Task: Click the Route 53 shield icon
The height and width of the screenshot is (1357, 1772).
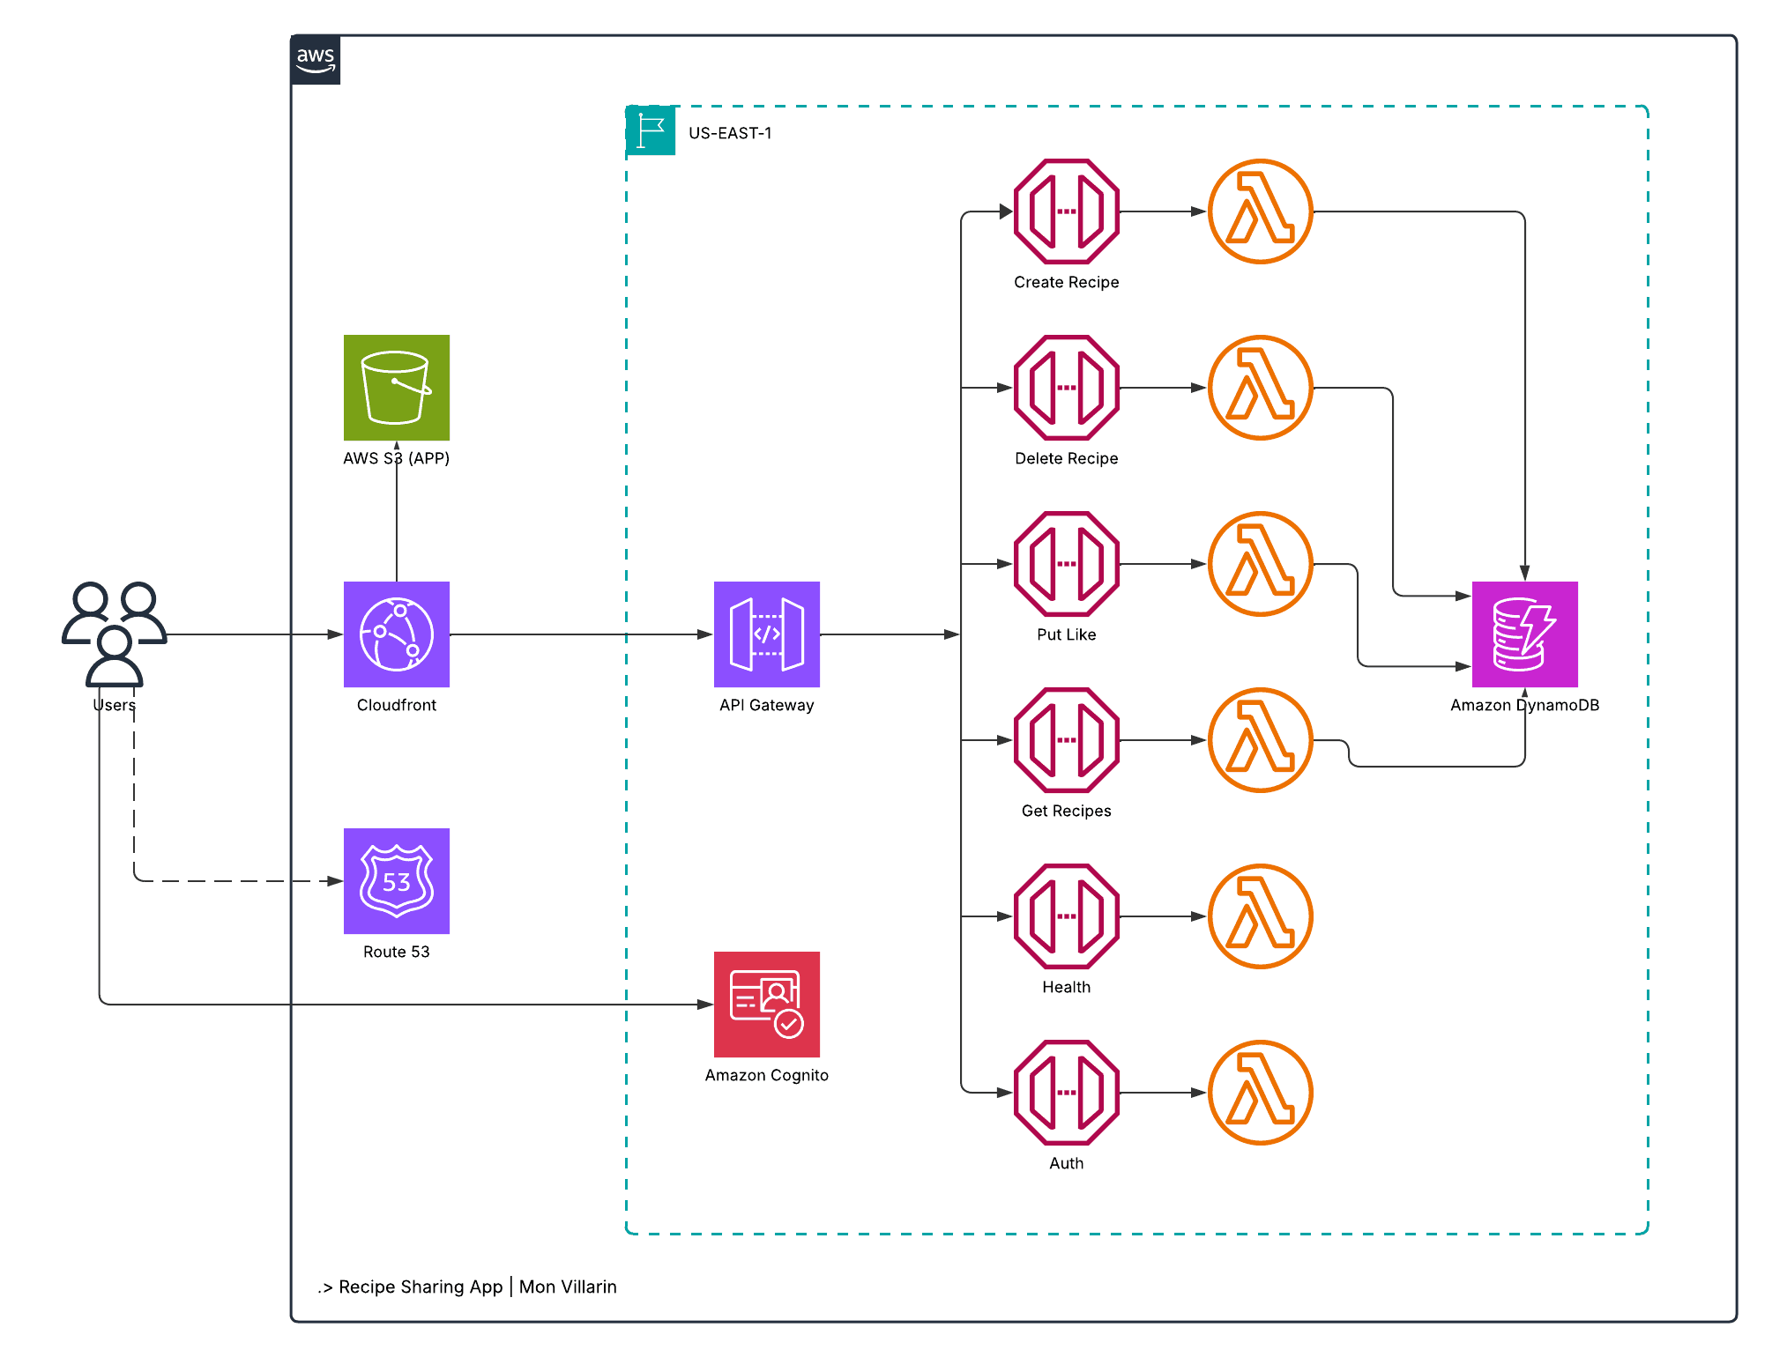Action: [x=396, y=881]
